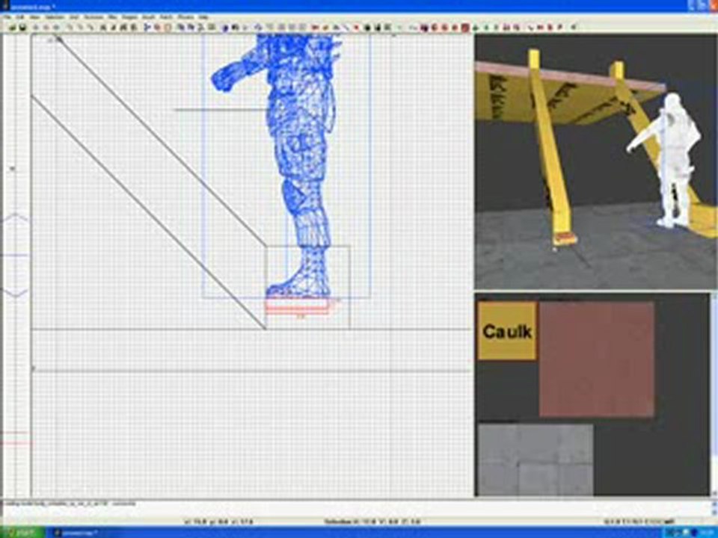
Task: Select the Caulk texture thumbnail
Action: pos(507,331)
